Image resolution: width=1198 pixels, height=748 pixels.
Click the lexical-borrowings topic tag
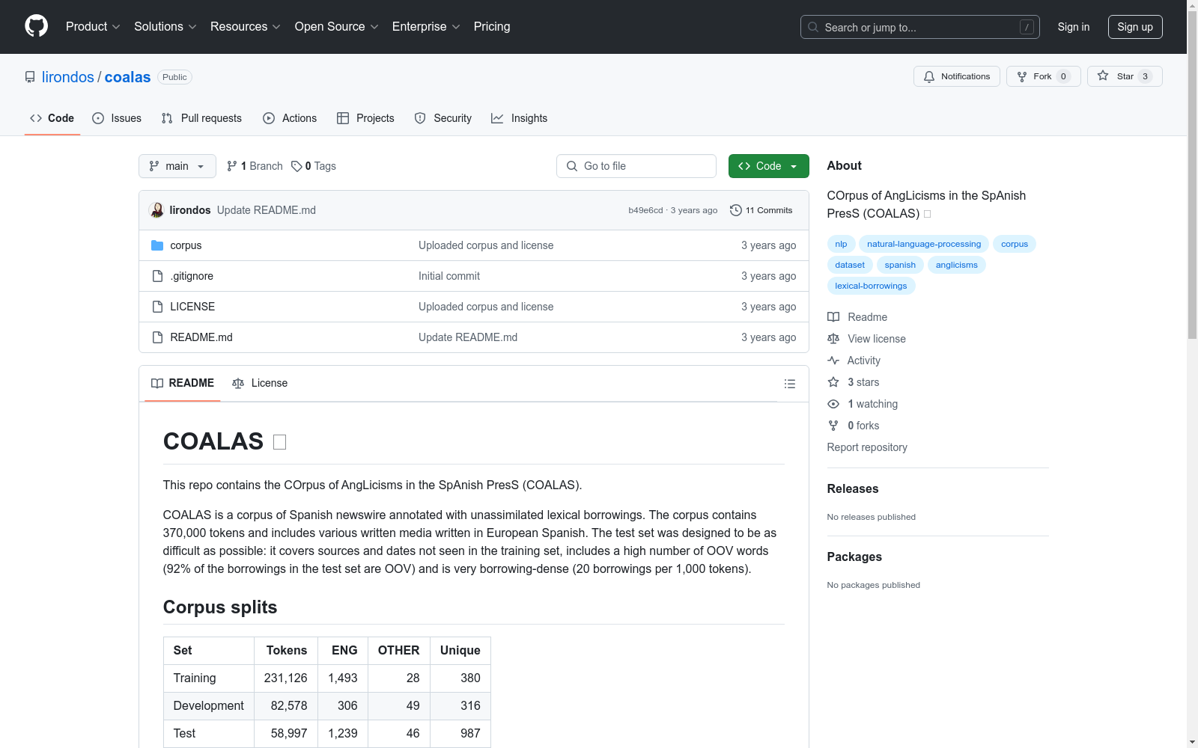871,286
